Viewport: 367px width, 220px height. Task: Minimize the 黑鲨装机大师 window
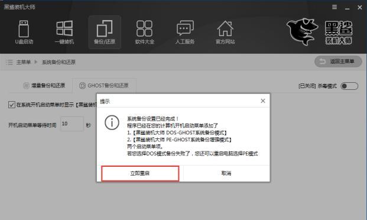347,8
